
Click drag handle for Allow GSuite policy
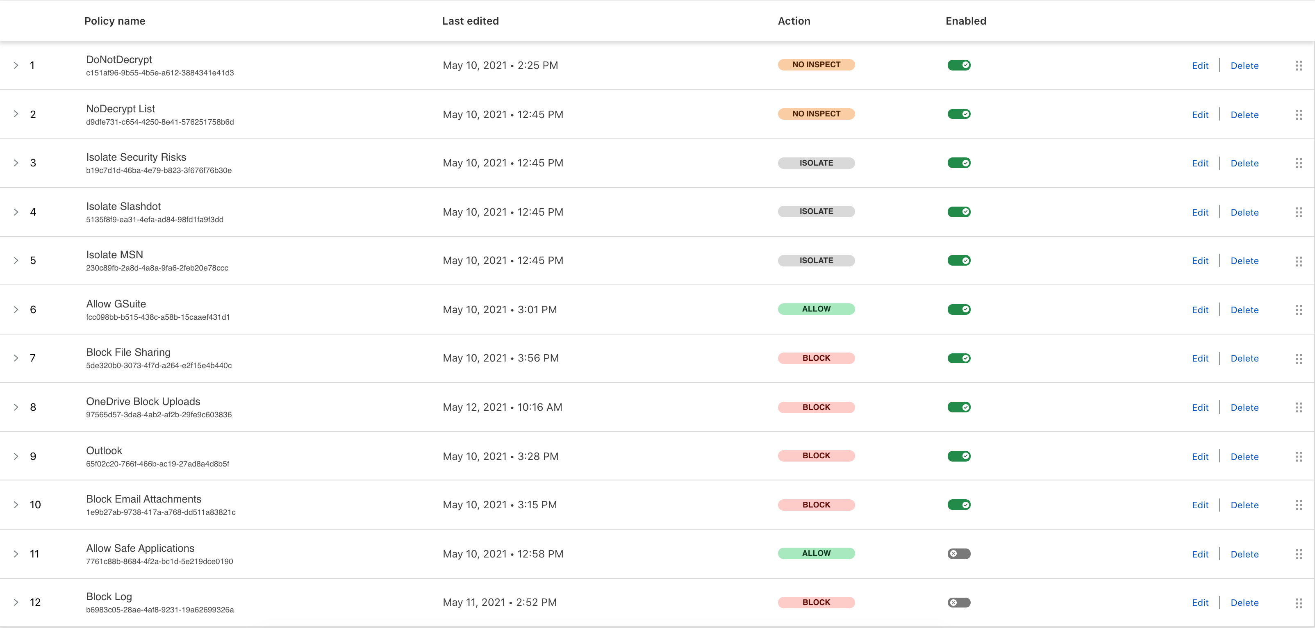tap(1299, 310)
